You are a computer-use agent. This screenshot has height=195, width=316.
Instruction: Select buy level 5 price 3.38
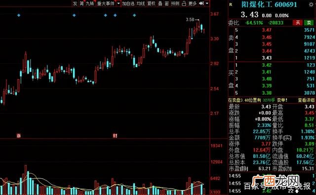click(x=267, y=93)
